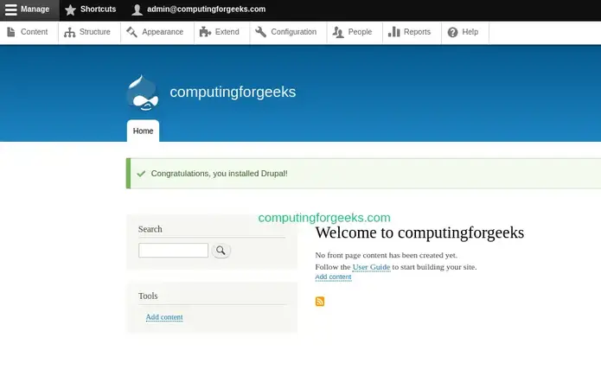The height and width of the screenshot is (376, 601).
Task: Open the Help menu item
Action: coord(465,33)
